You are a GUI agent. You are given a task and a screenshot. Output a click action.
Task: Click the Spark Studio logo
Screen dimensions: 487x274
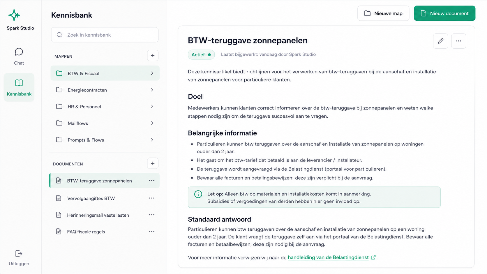click(x=14, y=15)
